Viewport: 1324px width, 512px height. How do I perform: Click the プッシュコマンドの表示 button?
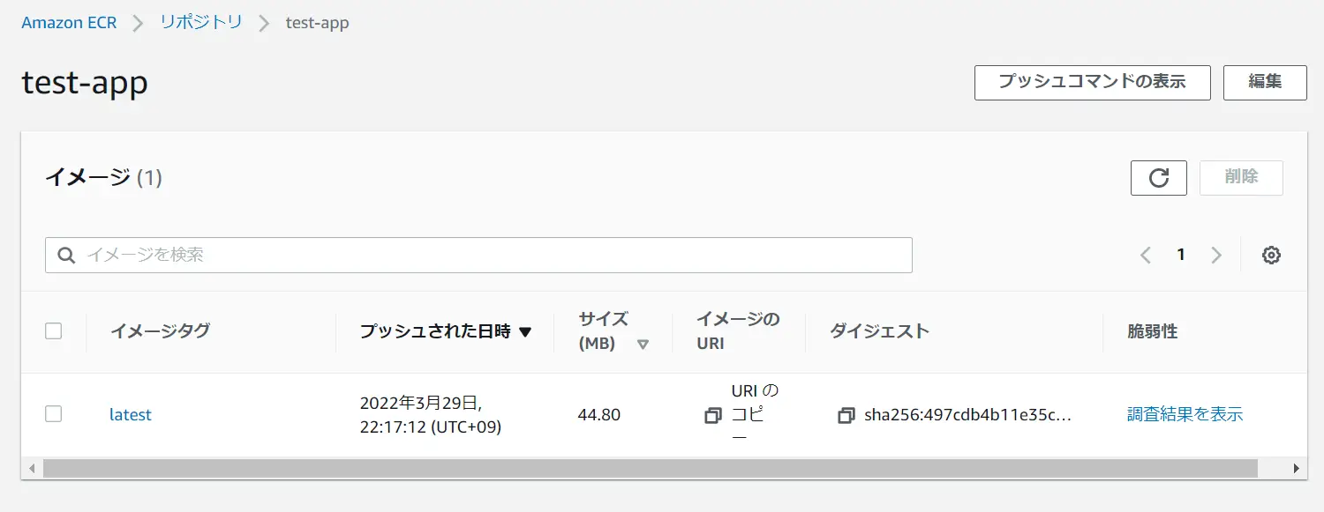pos(1092,82)
